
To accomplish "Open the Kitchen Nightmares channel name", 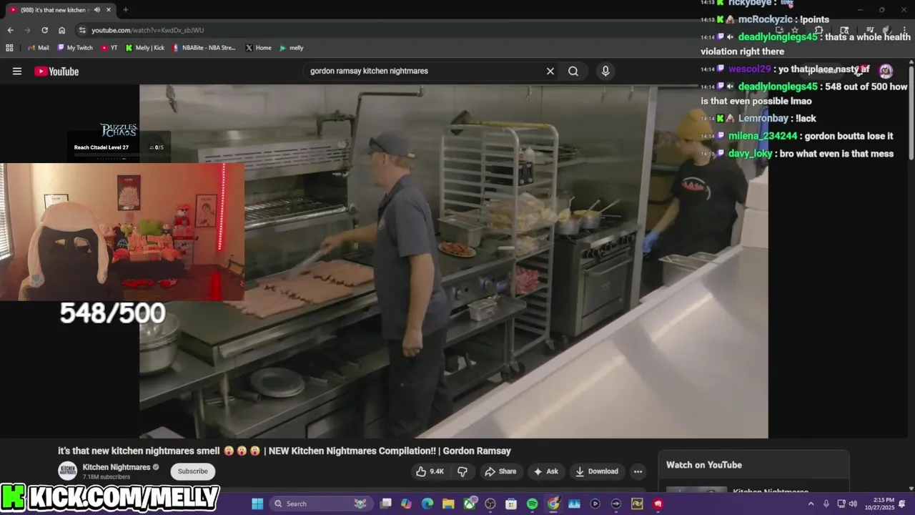I will click(117, 467).
